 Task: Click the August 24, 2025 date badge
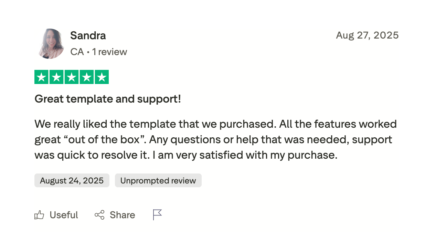(72, 181)
